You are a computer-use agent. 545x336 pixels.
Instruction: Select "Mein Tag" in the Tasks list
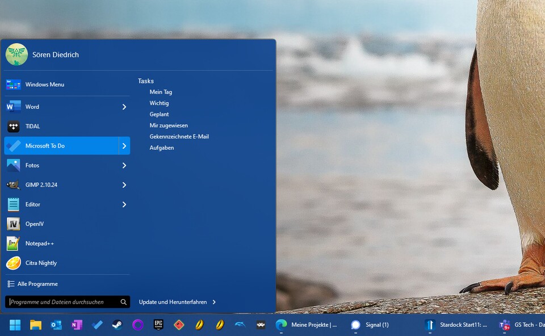tap(161, 91)
